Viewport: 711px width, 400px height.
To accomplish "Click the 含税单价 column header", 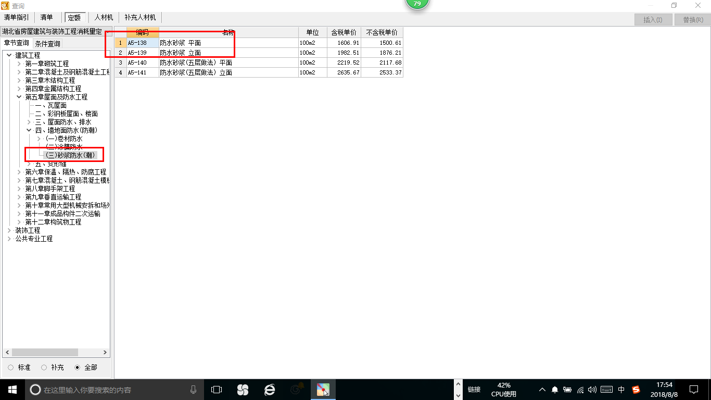I will [x=344, y=32].
